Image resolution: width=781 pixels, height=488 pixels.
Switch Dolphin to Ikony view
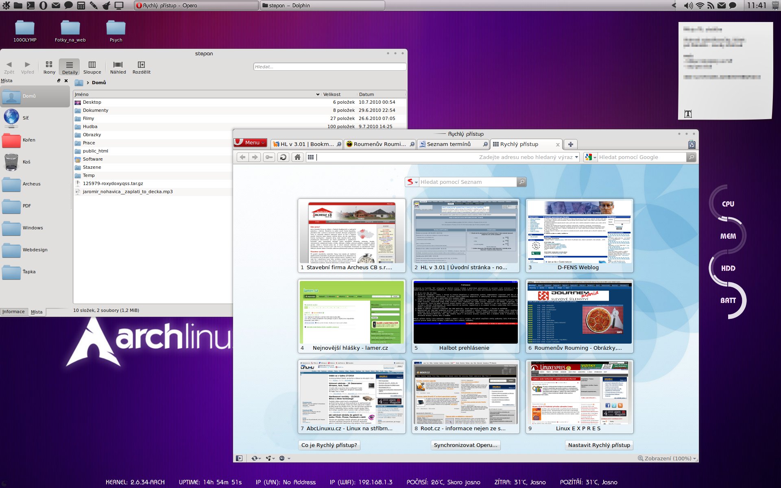[x=49, y=68]
